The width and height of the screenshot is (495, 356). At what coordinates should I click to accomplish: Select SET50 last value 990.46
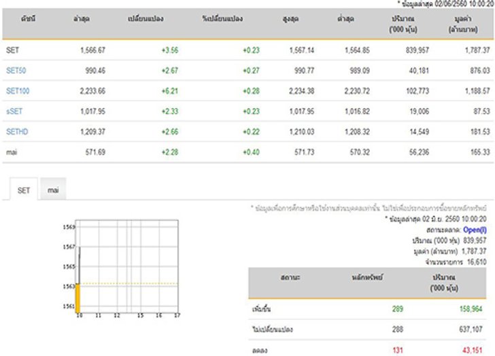tap(95, 71)
